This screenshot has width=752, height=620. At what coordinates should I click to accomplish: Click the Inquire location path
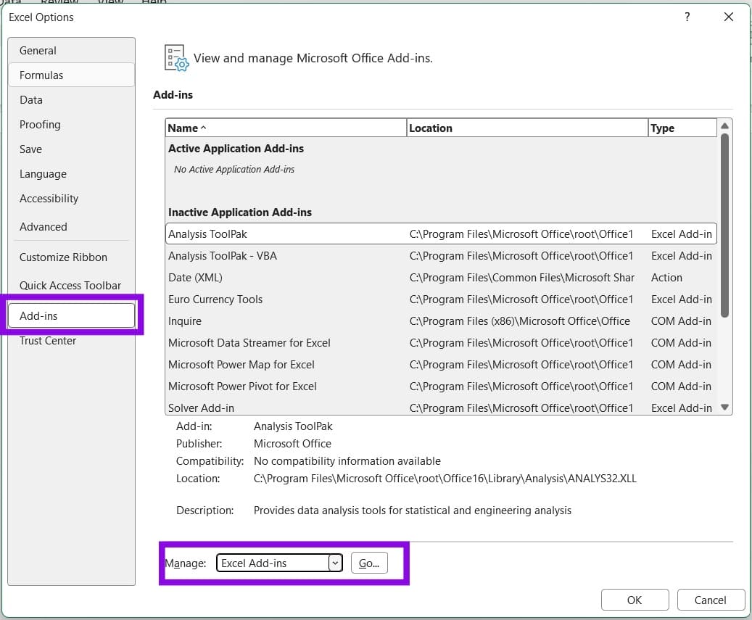pos(519,321)
